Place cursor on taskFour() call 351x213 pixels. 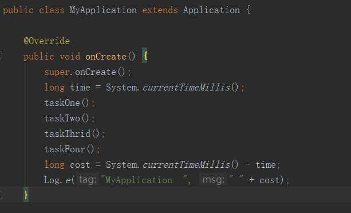pos(69,149)
